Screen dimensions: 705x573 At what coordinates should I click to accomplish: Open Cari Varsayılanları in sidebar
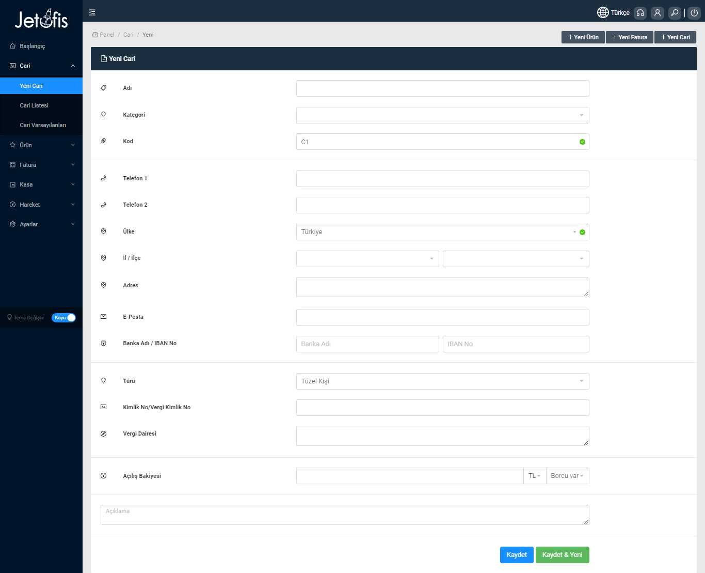tap(41, 125)
